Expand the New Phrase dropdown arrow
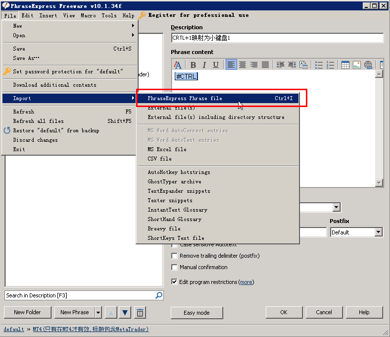 tap(98, 312)
